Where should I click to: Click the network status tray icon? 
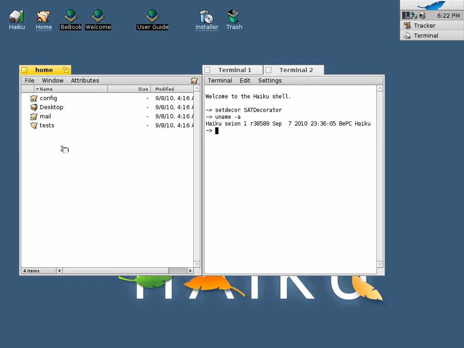pyautogui.click(x=414, y=15)
